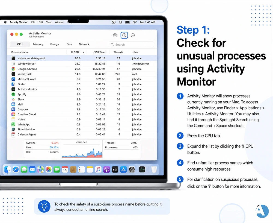Click the Google Chrome icon in process list
The height and width of the screenshot is (223, 273).
pos(13,69)
